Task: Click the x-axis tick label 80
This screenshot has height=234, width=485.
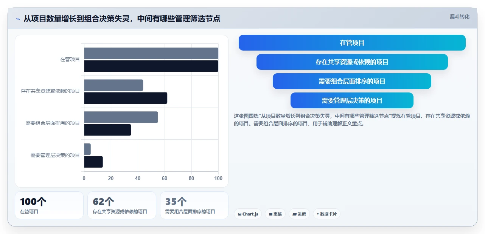Action: 191,178
